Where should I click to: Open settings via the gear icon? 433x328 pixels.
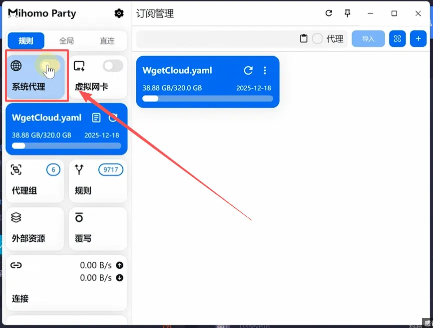point(119,13)
